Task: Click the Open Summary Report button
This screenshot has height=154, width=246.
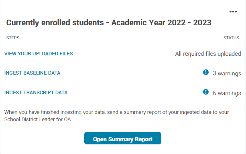Action: pos(123,138)
